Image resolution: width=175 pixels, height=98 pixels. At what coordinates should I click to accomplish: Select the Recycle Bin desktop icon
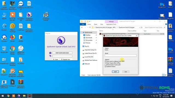pos(4,49)
